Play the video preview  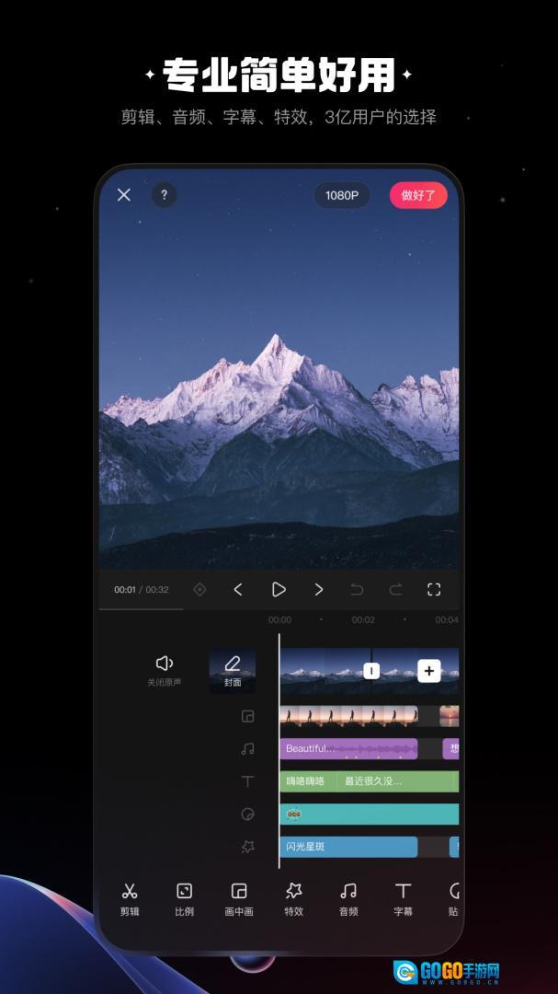coord(279,589)
